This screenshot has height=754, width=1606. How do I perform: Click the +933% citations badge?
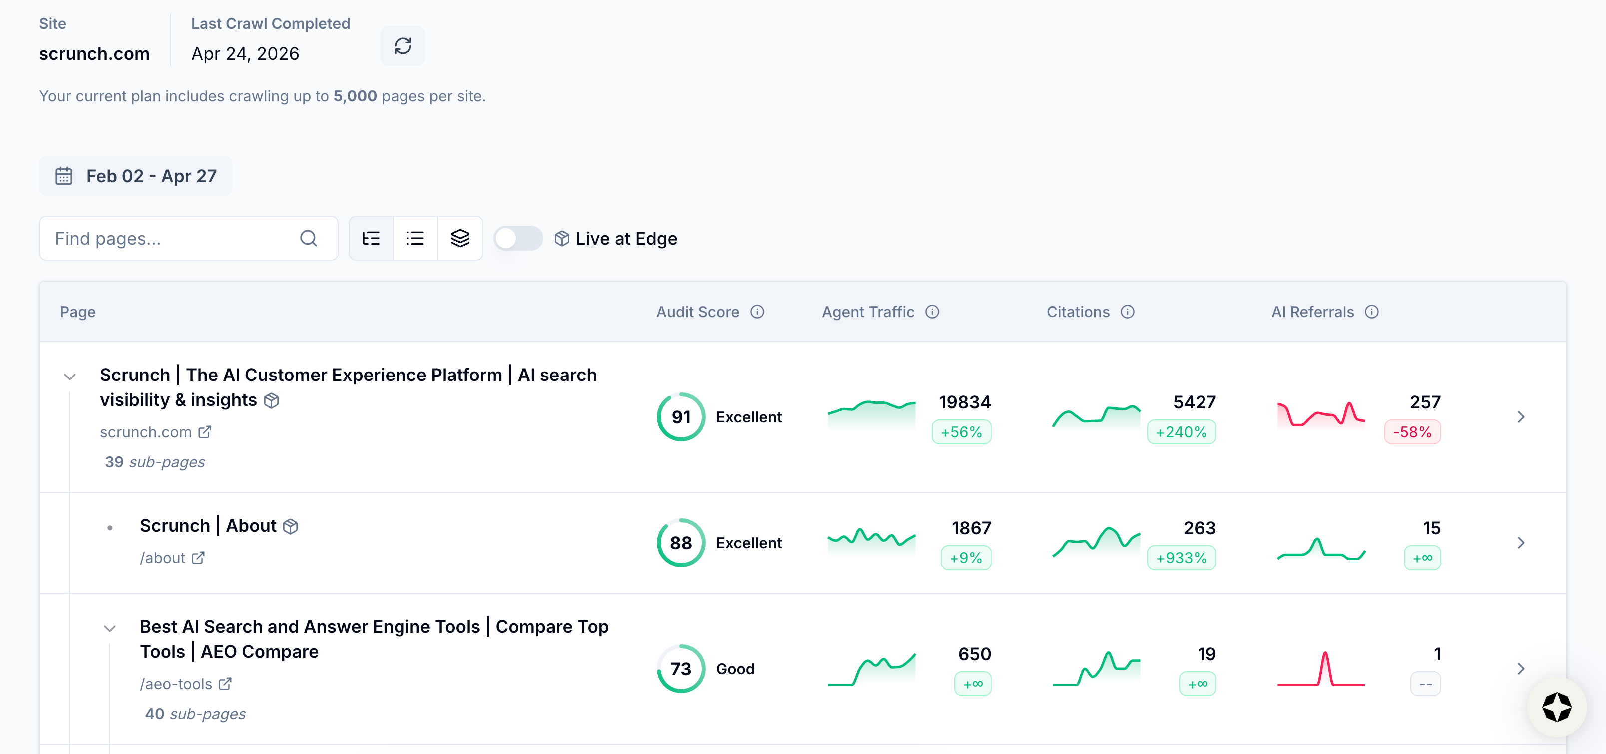[x=1182, y=558]
